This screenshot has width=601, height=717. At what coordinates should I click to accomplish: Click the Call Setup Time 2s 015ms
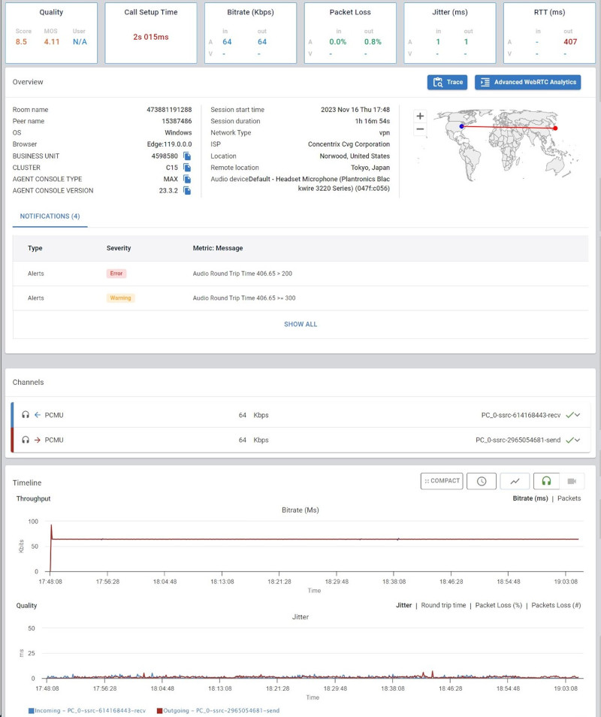click(151, 37)
